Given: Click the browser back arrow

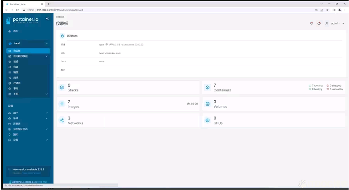Looking at the screenshot, I should pos(6,10).
